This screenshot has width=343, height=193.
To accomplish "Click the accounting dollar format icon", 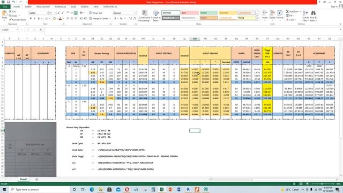I will pyautogui.click(x=115, y=19).
